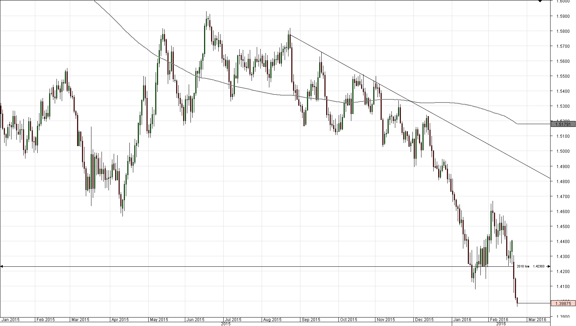
Task: Click the May 2015 date axis label
Action: point(158,319)
